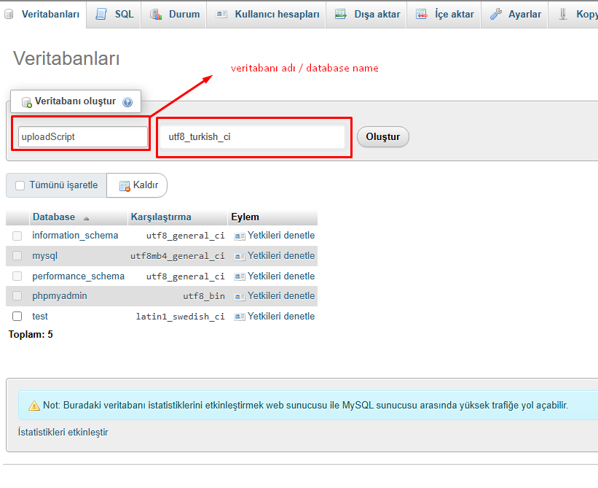Check the mysql row checkbox

pyautogui.click(x=17, y=255)
